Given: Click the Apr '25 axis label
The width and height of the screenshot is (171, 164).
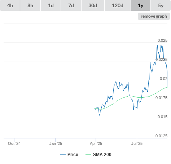Looking at the screenshot, I should pyautogui.click(x=96, y=143).
